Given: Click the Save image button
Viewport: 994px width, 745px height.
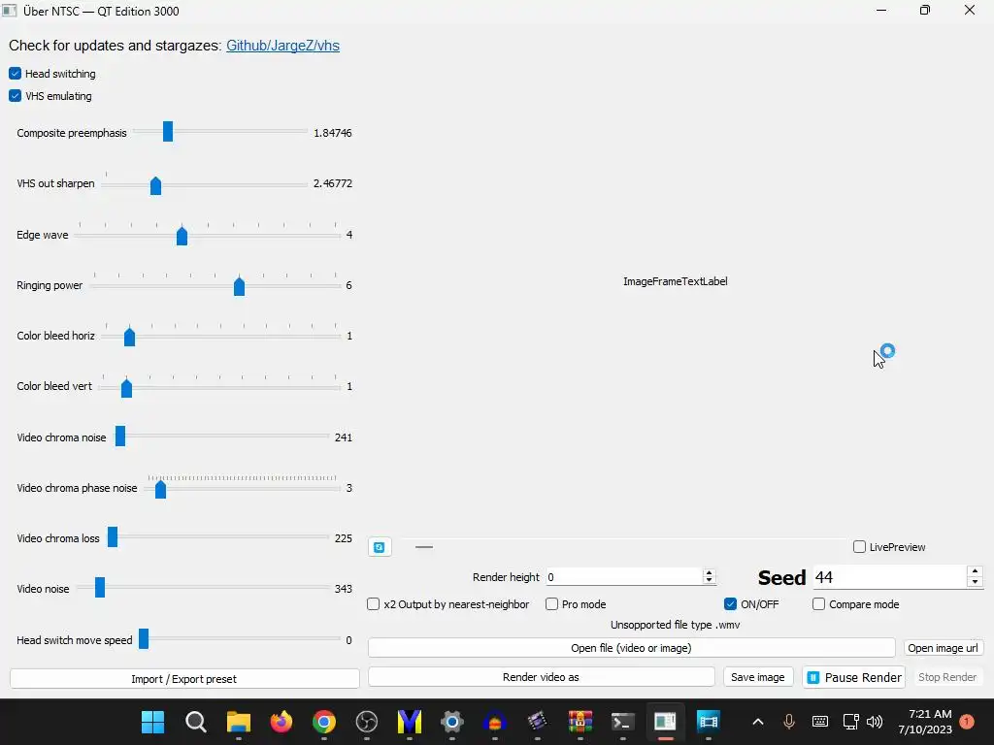Looking at the screenshot, I should (x=757, y=677).
